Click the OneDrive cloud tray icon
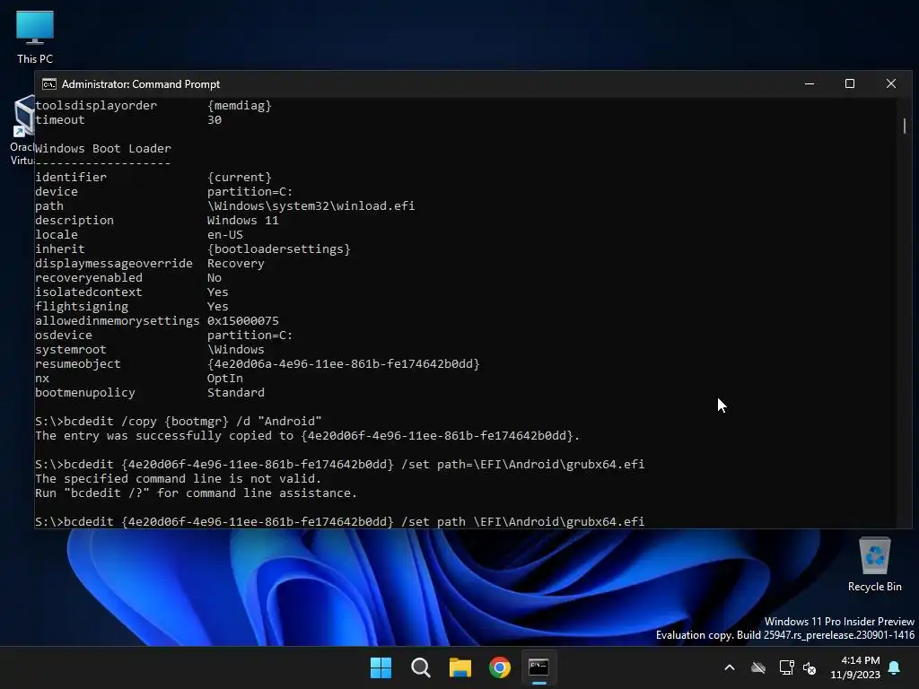 click(x=758, y=667)
